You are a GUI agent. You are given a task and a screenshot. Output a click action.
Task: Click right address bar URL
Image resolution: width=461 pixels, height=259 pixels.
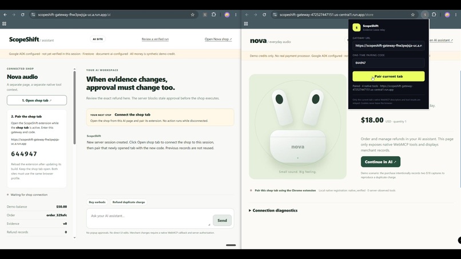click(x=327, y=14)
